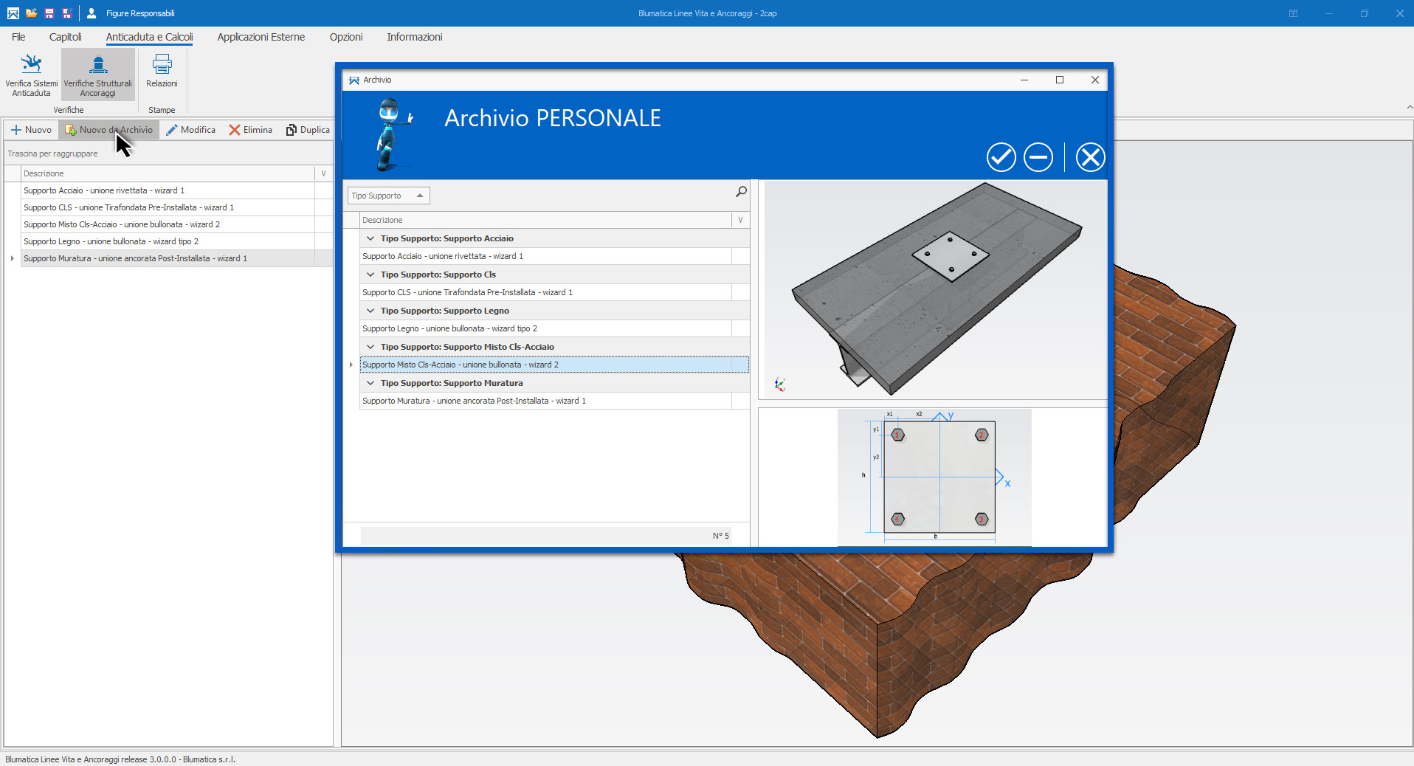1414x766 pixels.
Task: Click the anchor plate diagram thumbnail
Action: coord(934,477)
